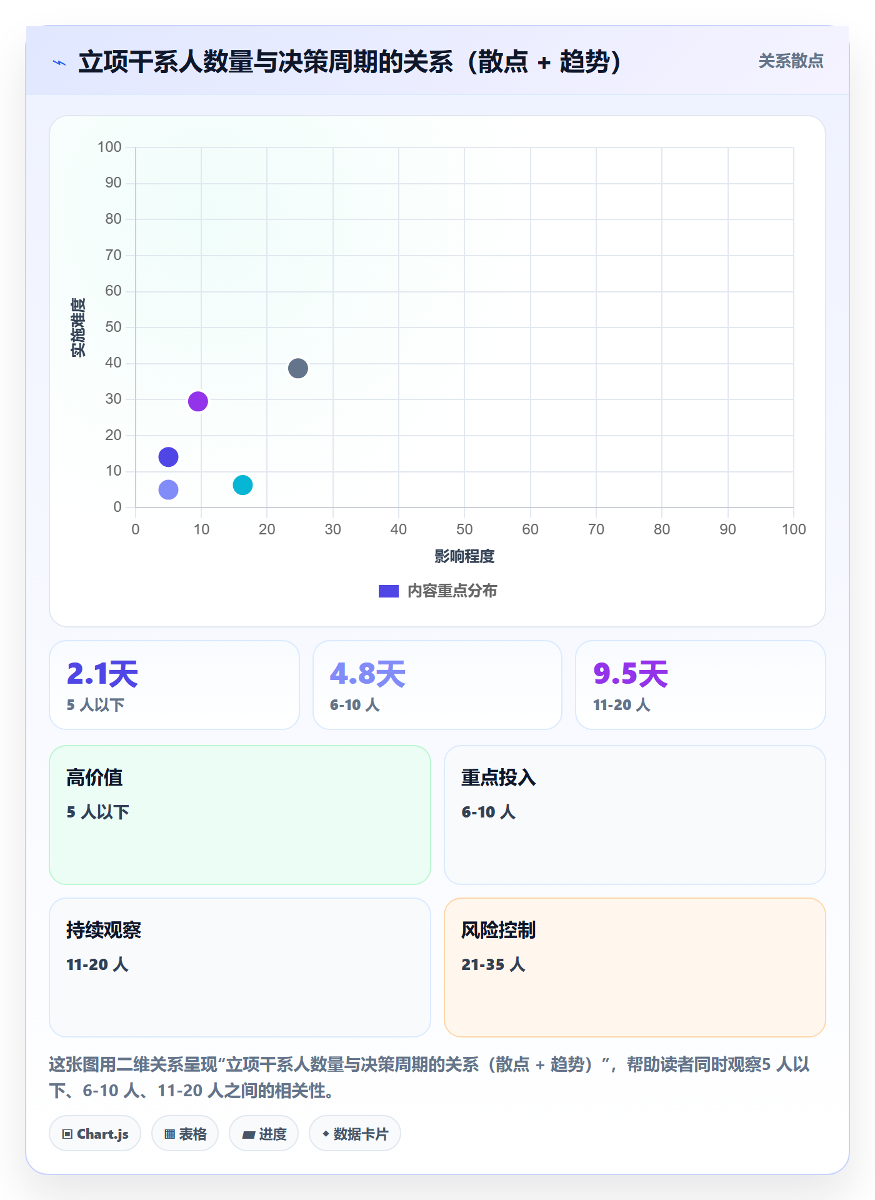This screenshot has width=875, height=1200.
Task: Open the 9.5天 stat card
Action: (701, 685)
